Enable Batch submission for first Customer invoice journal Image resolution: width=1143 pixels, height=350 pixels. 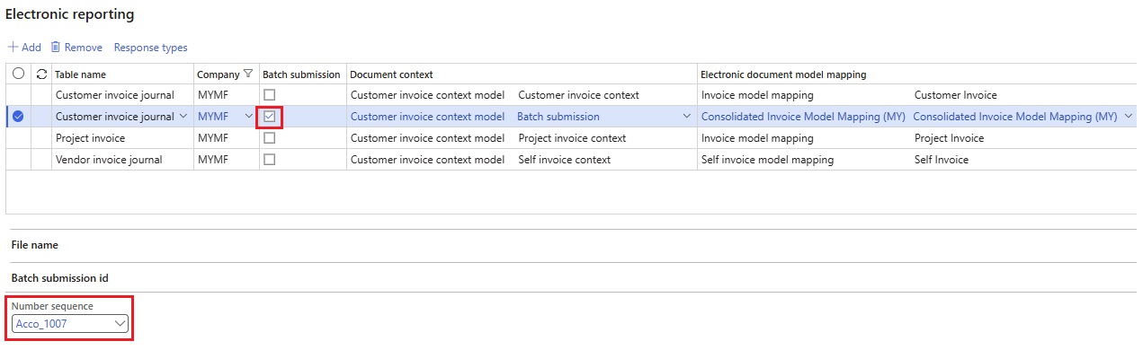pos(270,95)
